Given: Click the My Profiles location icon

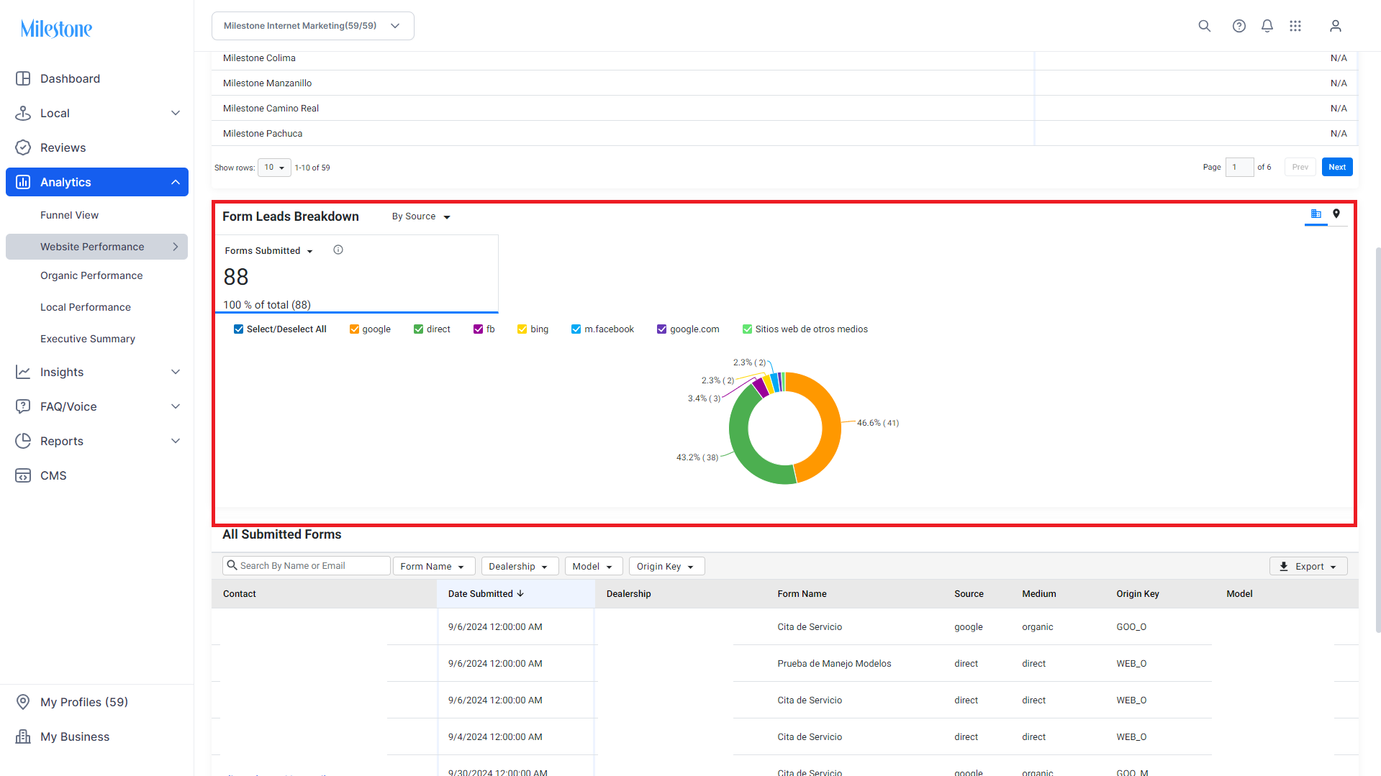Looking at the screenshot, I should (x=23, y=702).
